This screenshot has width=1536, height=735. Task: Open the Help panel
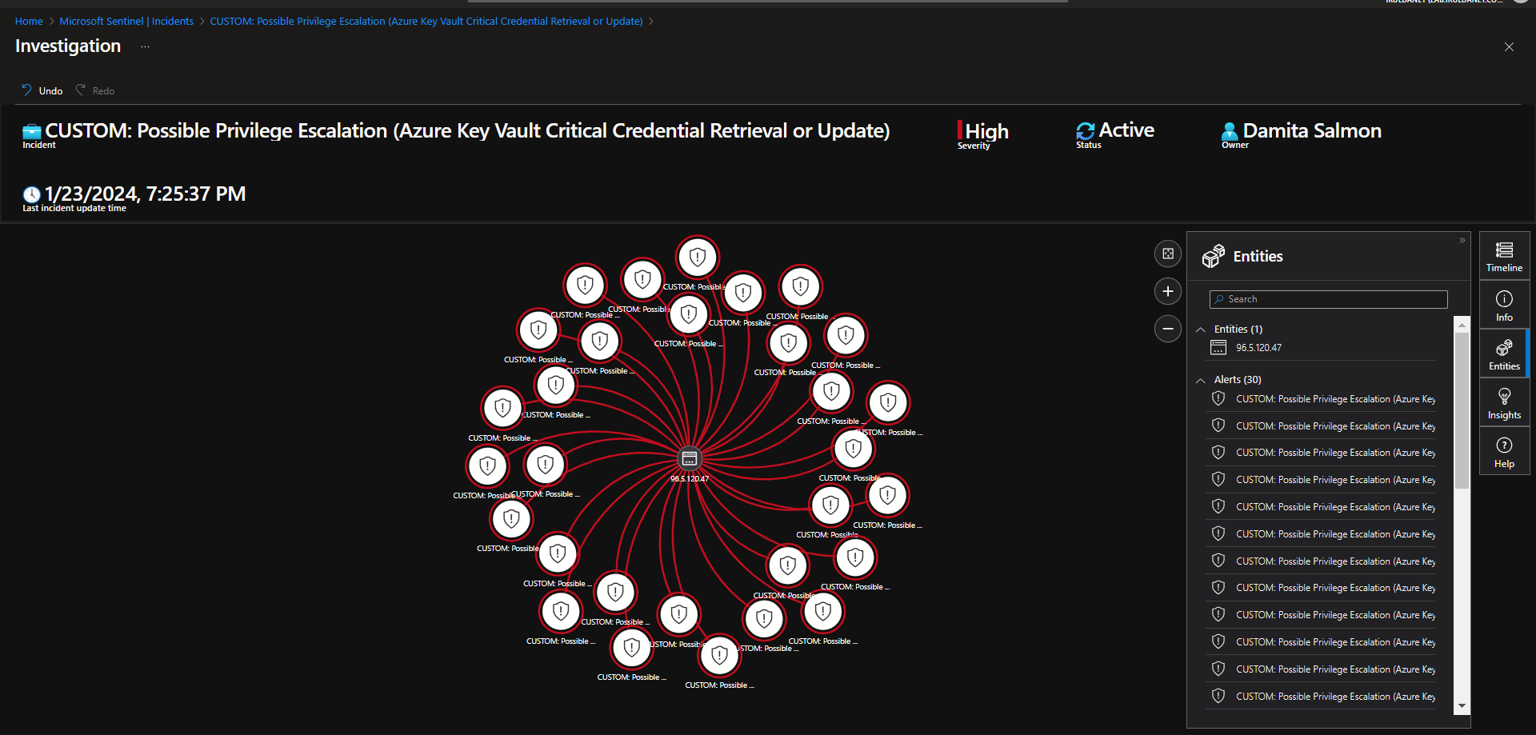(x=1504, y=453)
